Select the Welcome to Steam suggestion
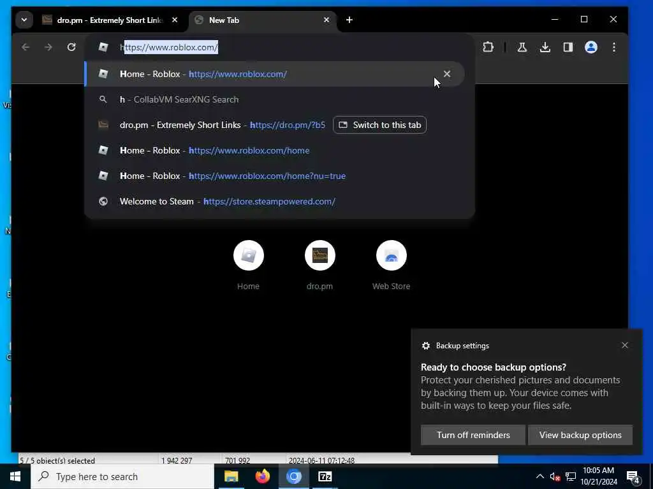 275,202
